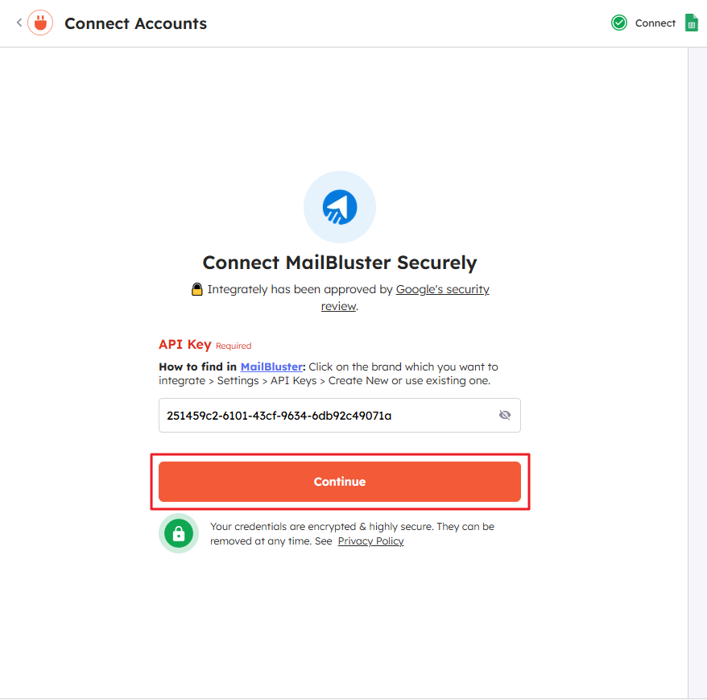Select the Connect step label
Screen dimensions: 707x700
coord(655,23)
